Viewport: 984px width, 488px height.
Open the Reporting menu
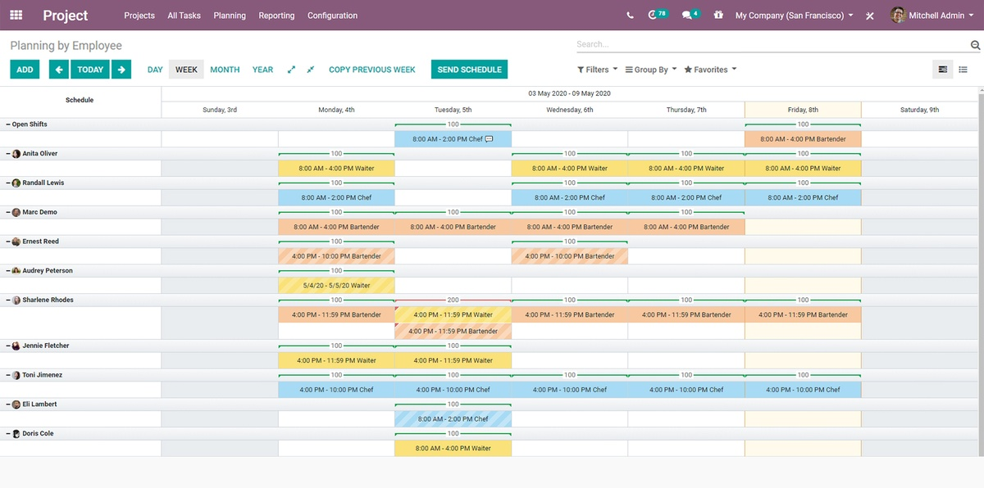coord(276,16)
